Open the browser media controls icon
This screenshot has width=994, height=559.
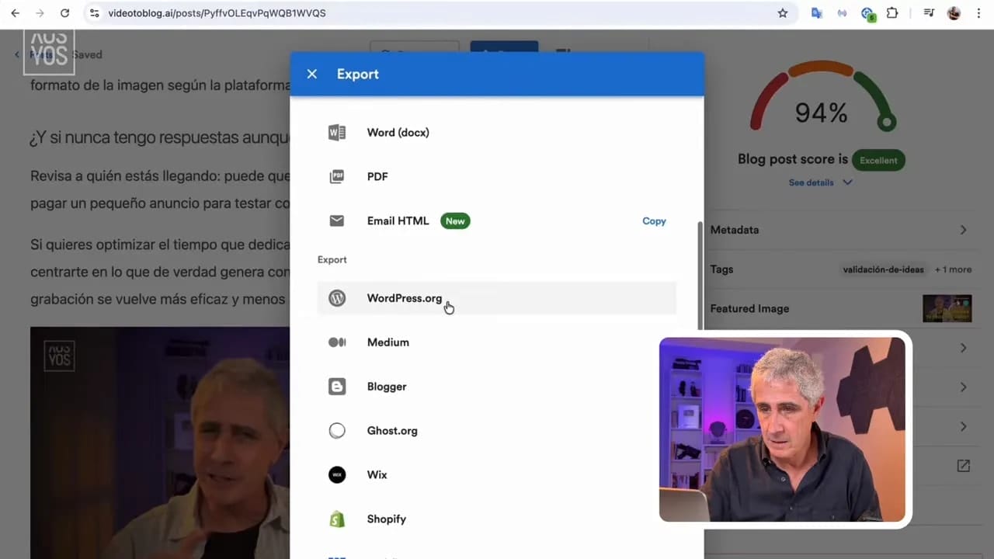(929, 13)
